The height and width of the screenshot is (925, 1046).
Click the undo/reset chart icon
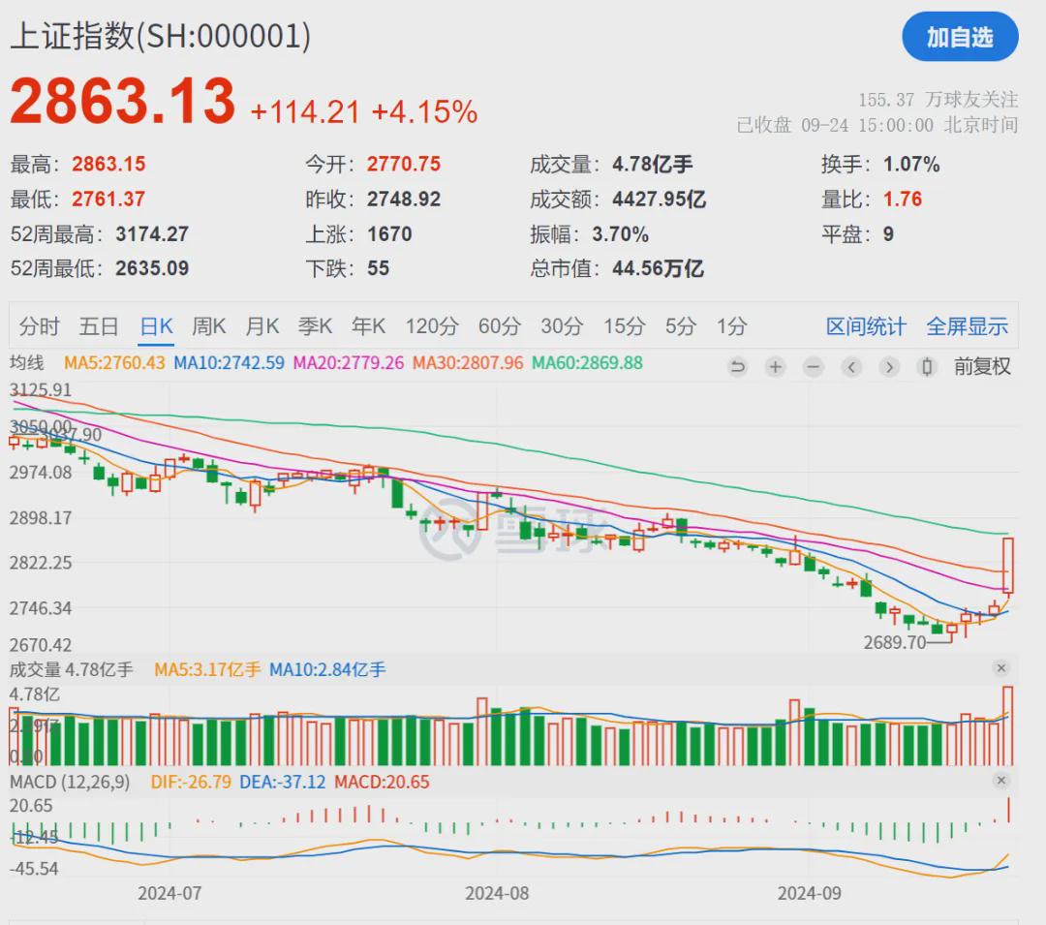tap(737, 367)
